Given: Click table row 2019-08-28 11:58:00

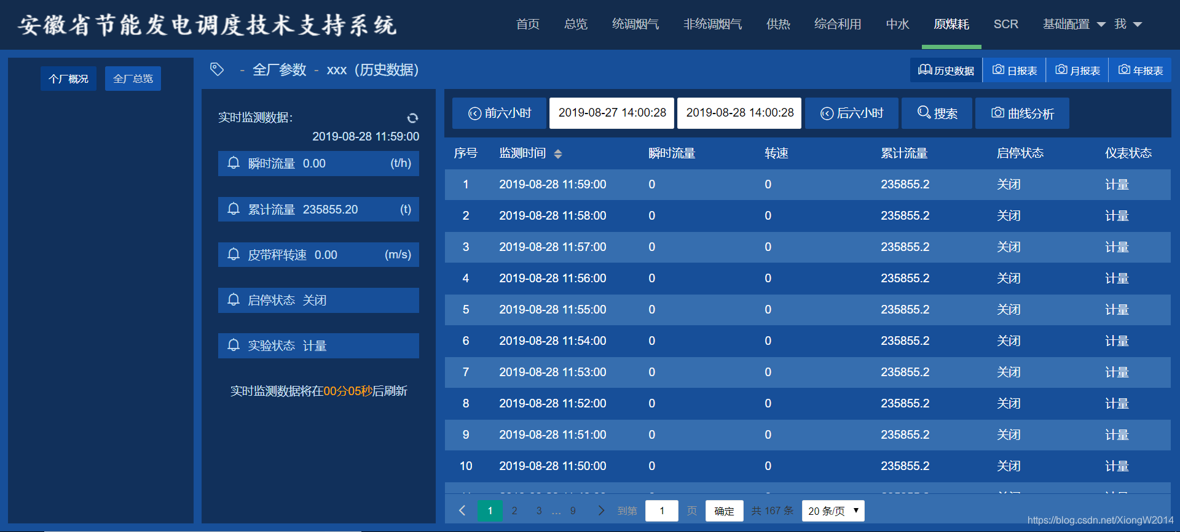Looking at the screenshot, I should point(808,216).
